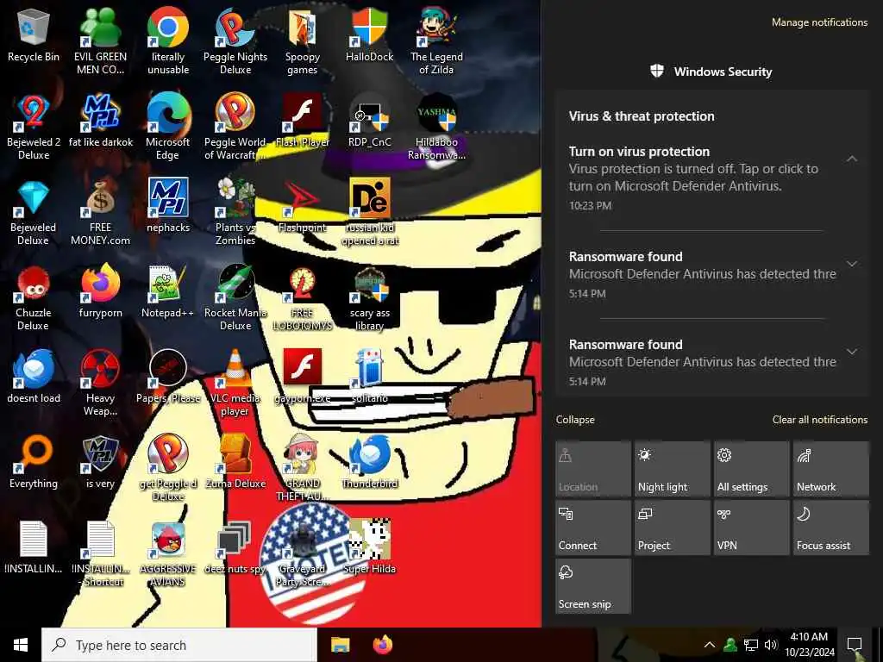Toggle Focus assist quick action
Image resolution: width=883 pixels, height=662 pixels.
pyautogui.click(x=831, y=528)
